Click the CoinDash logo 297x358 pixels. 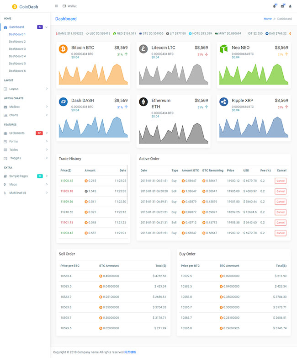(x=26, y=6)
